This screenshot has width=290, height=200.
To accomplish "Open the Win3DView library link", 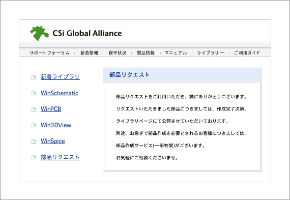I will pyautogui.click(x=56, y=125).
